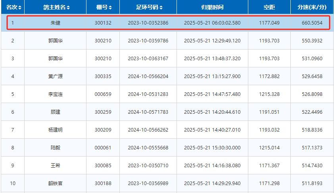Click the sort icon beside 名次 header

(20, 8)
